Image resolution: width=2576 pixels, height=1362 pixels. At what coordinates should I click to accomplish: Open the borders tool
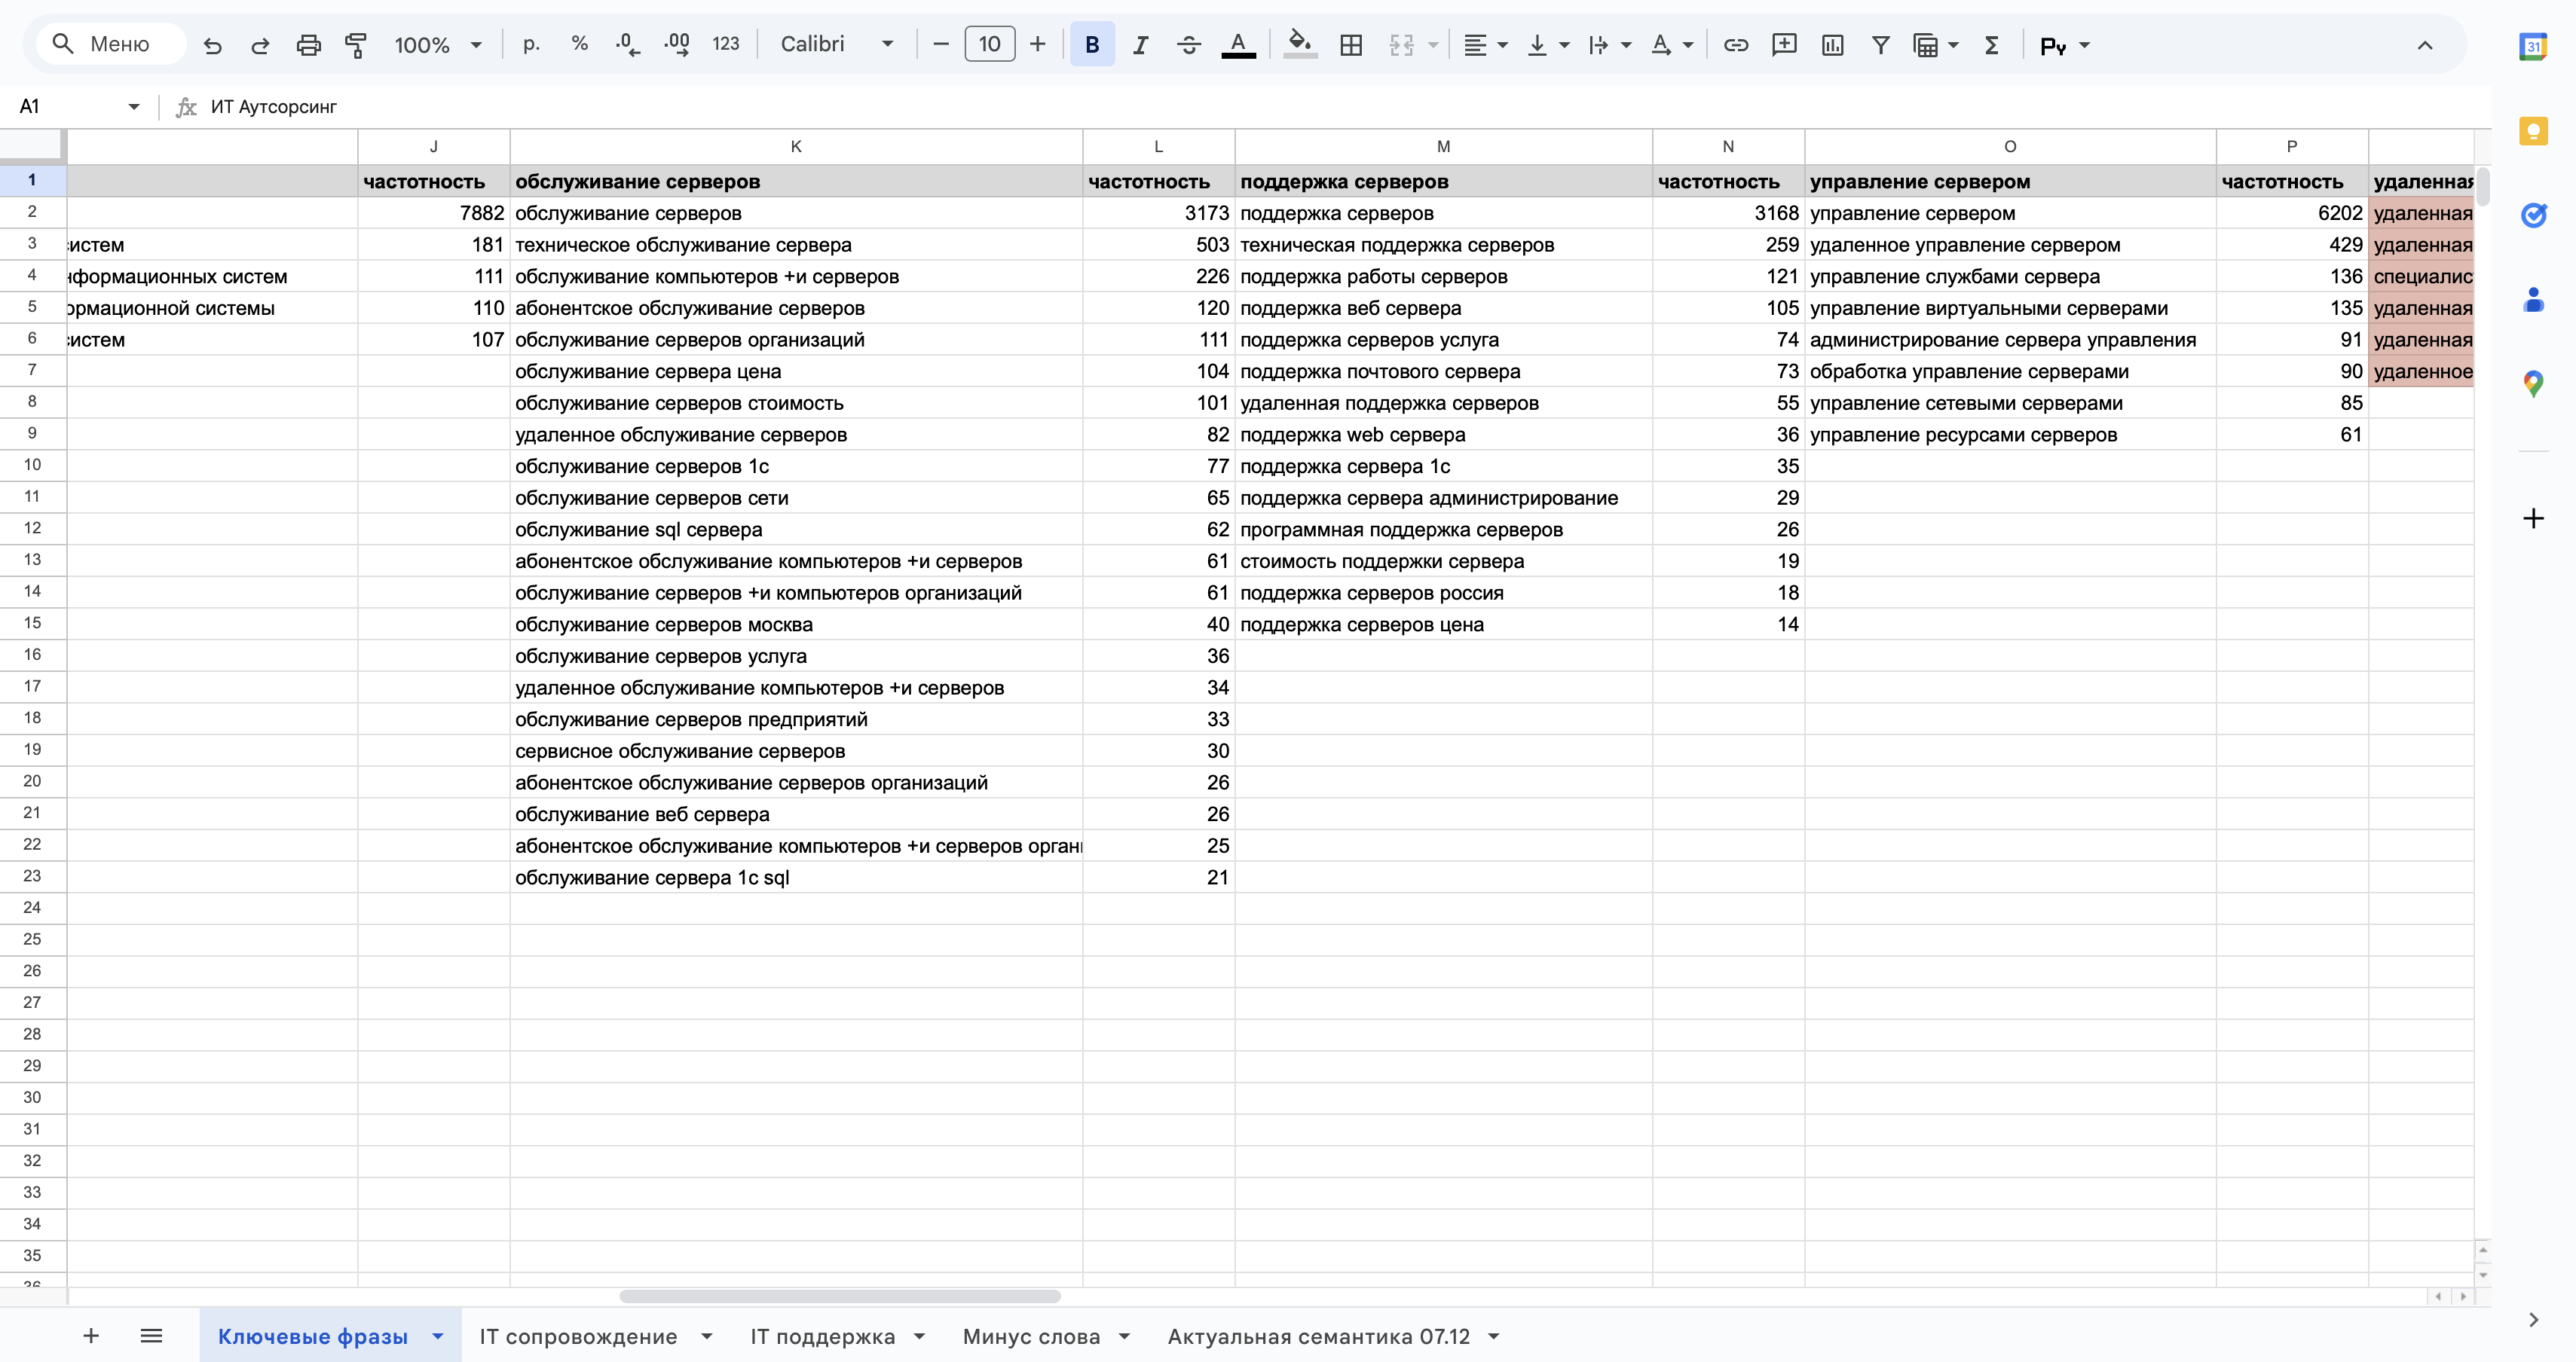coord(1351,45)
